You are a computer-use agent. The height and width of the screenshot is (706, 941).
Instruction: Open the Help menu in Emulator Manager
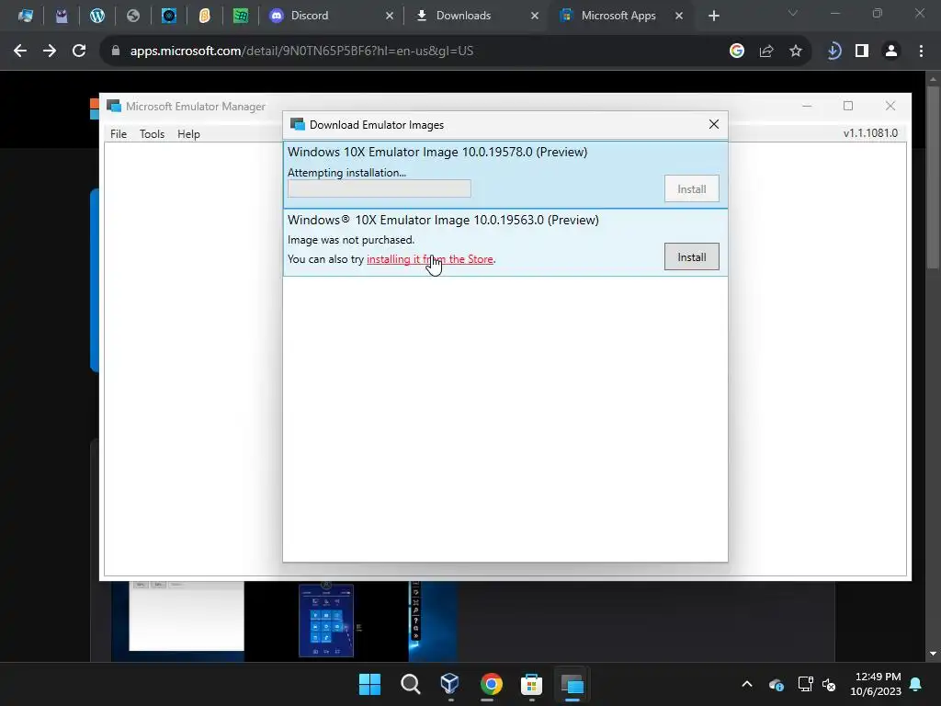pos(188,134)
